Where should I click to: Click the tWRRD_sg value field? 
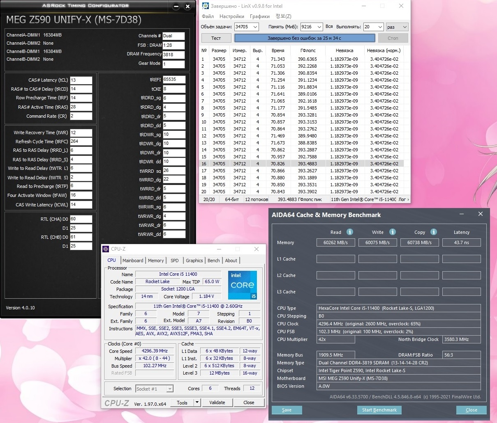click(174, 170)
